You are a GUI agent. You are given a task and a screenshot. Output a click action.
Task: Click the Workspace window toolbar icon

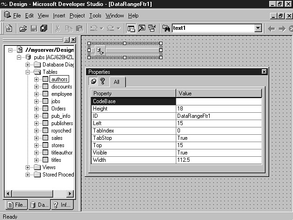(131, 28)
